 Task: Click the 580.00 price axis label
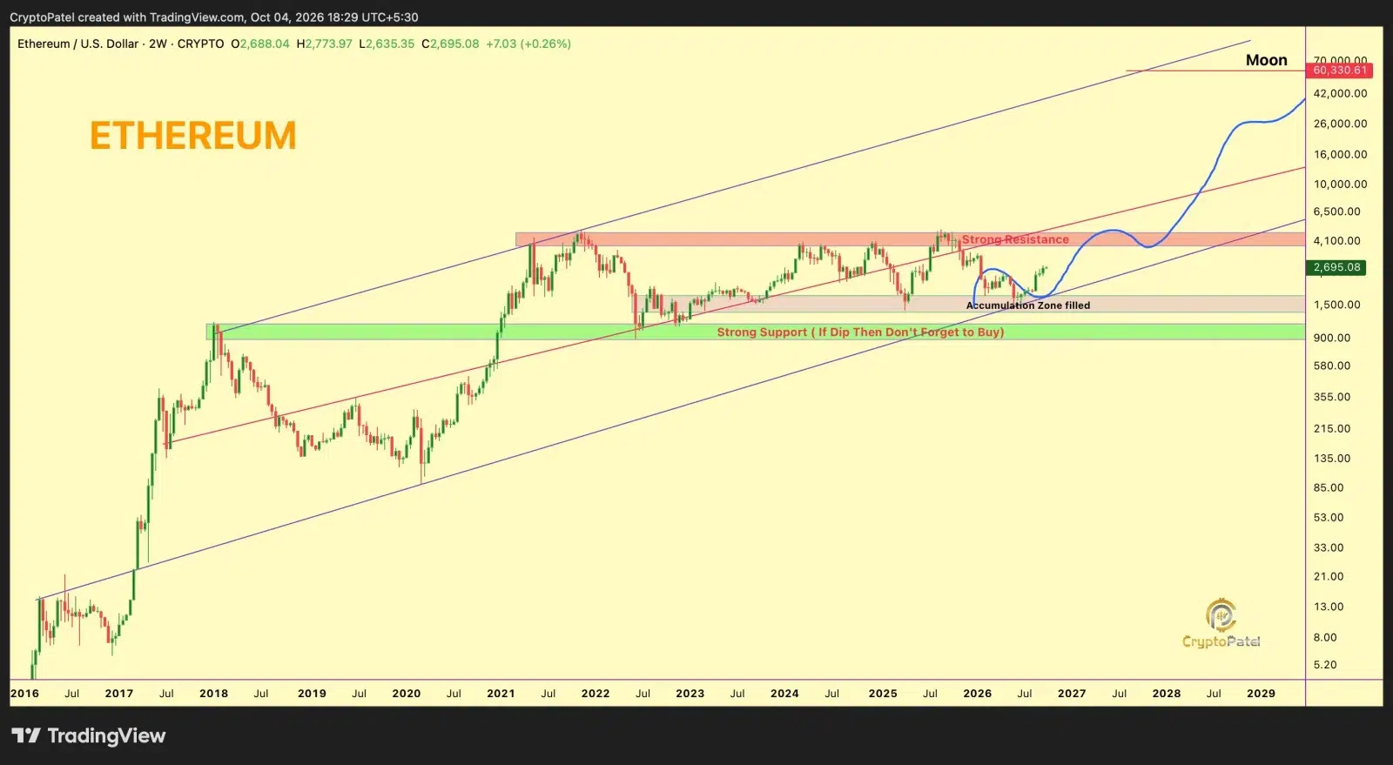click(1332, 366)
